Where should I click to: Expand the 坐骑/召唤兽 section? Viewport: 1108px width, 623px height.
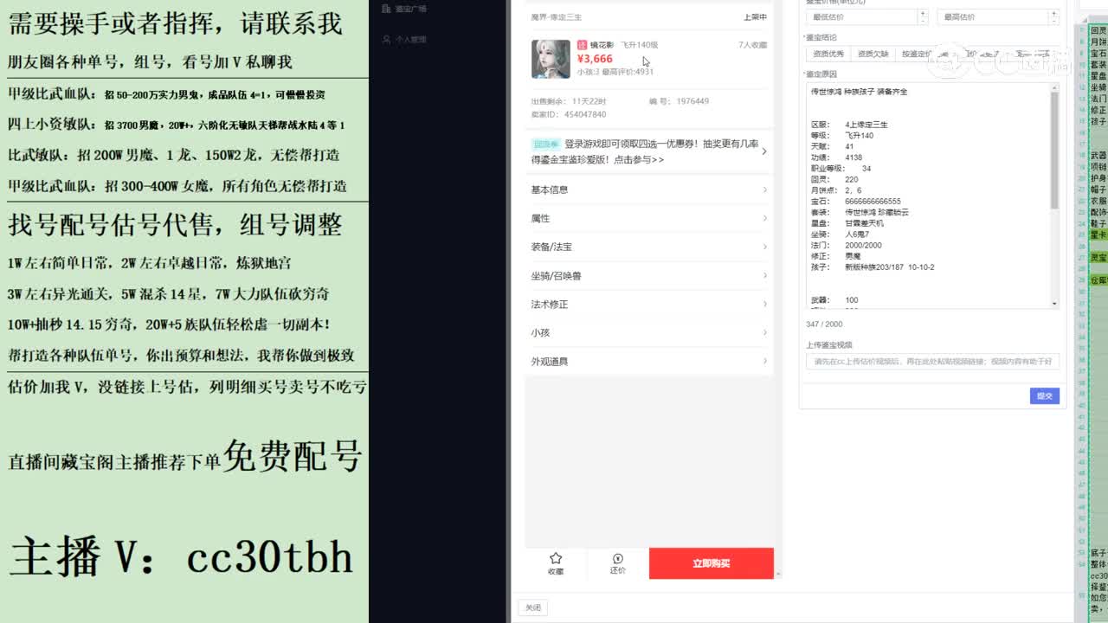coord(648,275)
